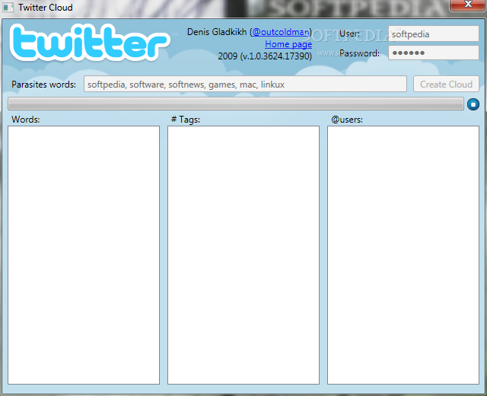Click the 'User:' label
The width and height of the screenshot is (487, 396).
coord(349,34)
